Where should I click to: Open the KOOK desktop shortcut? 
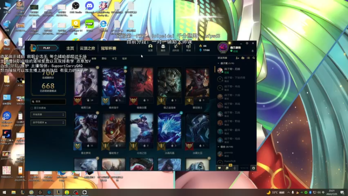point(90,25)
